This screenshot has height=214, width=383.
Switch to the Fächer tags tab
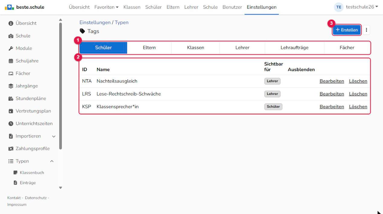347,48
